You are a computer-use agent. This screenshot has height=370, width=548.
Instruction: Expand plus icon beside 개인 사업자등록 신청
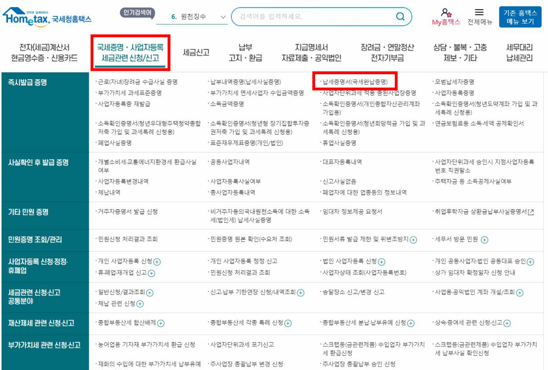point(157,262)
